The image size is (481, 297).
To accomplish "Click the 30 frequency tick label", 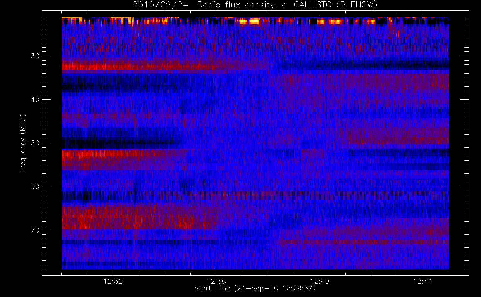I will coord(35,56).
